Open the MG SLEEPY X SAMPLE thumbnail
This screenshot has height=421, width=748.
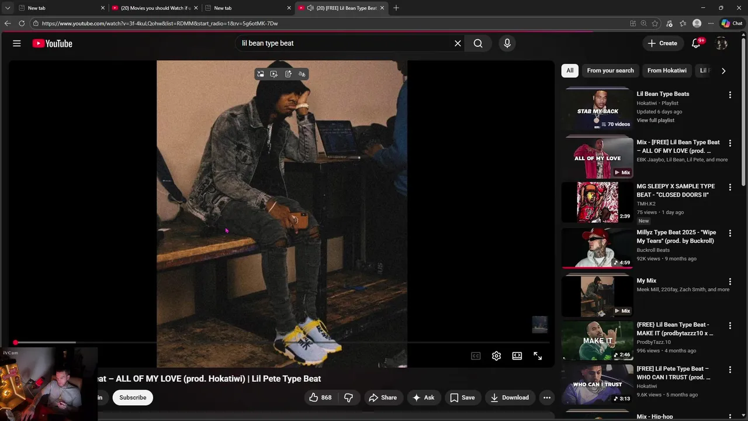597,202
